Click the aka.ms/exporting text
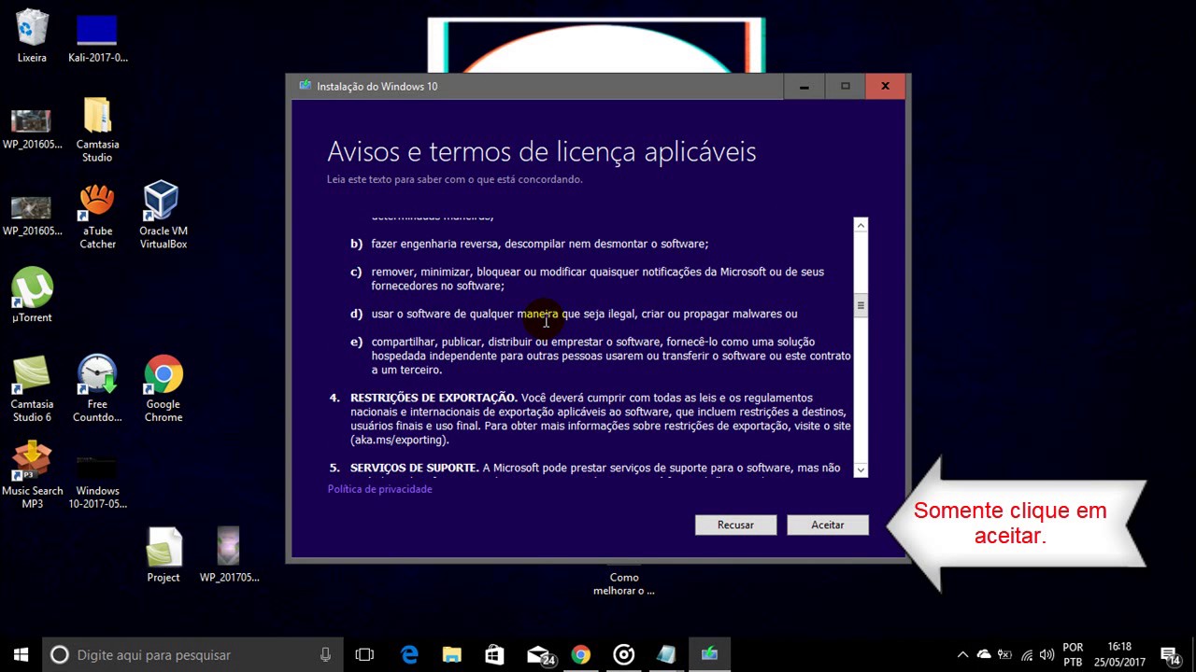 click(400, 440)
